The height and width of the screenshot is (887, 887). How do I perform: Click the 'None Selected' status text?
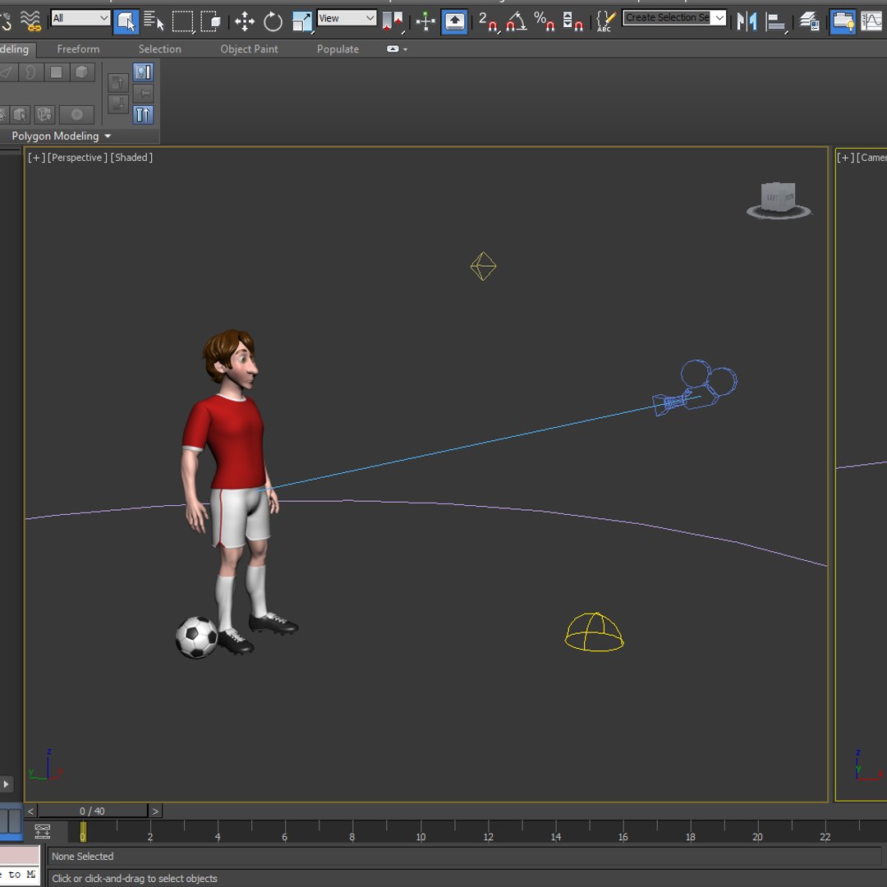point(83,857)
